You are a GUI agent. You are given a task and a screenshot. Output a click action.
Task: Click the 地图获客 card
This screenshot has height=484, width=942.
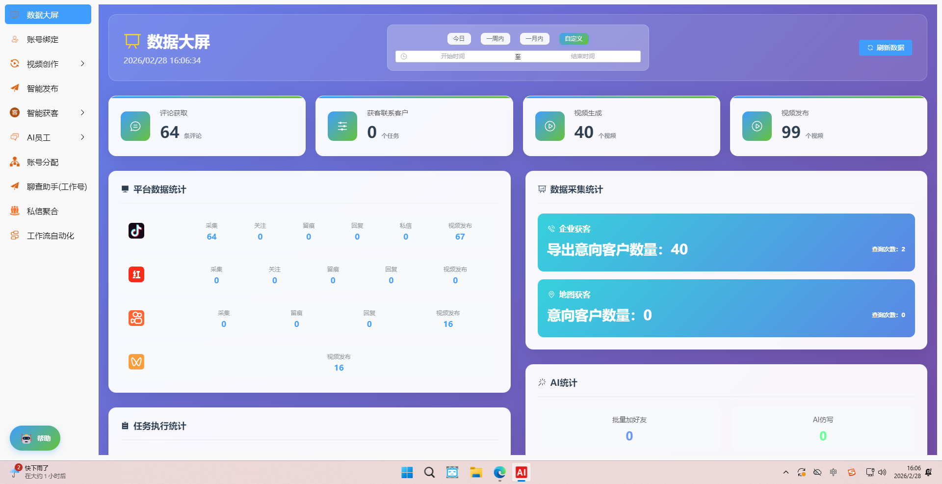click(x=726, y=308)
